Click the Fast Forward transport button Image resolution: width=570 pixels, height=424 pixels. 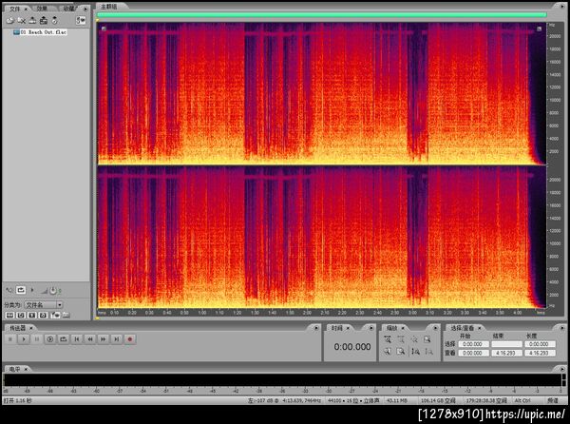104,339
